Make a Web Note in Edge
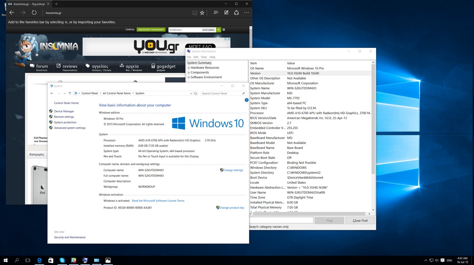 point(226,12)
